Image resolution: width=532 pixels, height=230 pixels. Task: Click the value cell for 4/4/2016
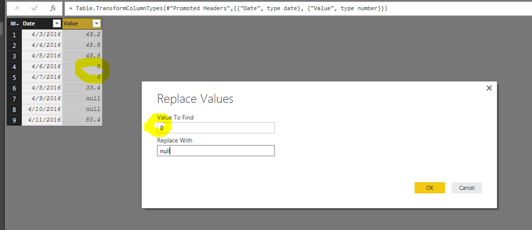pos(82,45)
